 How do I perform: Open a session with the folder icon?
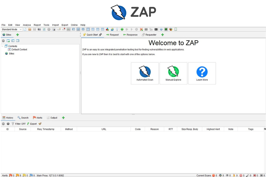point(30,29)
